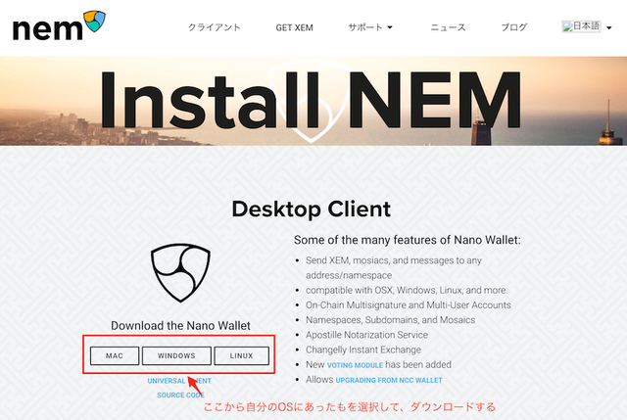The image size is (627, 420).
Task: Click 'Some of the many features' heading
Action: click(x=408, y=240)
